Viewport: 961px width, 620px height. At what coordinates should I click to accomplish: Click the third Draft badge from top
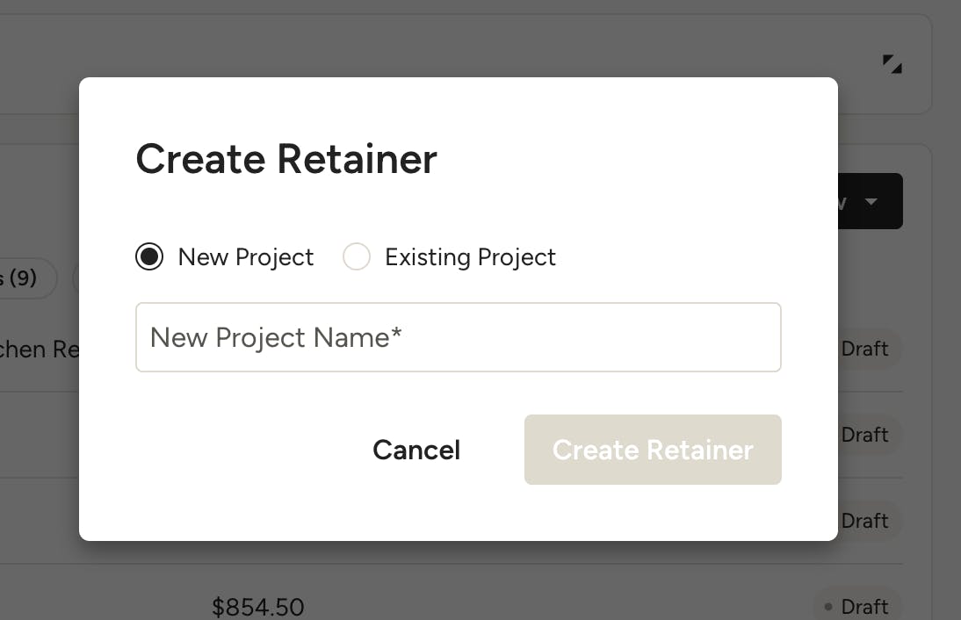click(864, 521)
